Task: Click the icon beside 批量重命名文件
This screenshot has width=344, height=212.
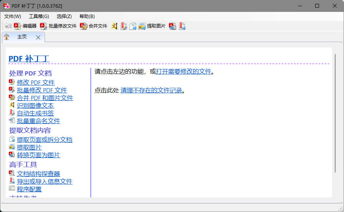Action: (12, 120)
